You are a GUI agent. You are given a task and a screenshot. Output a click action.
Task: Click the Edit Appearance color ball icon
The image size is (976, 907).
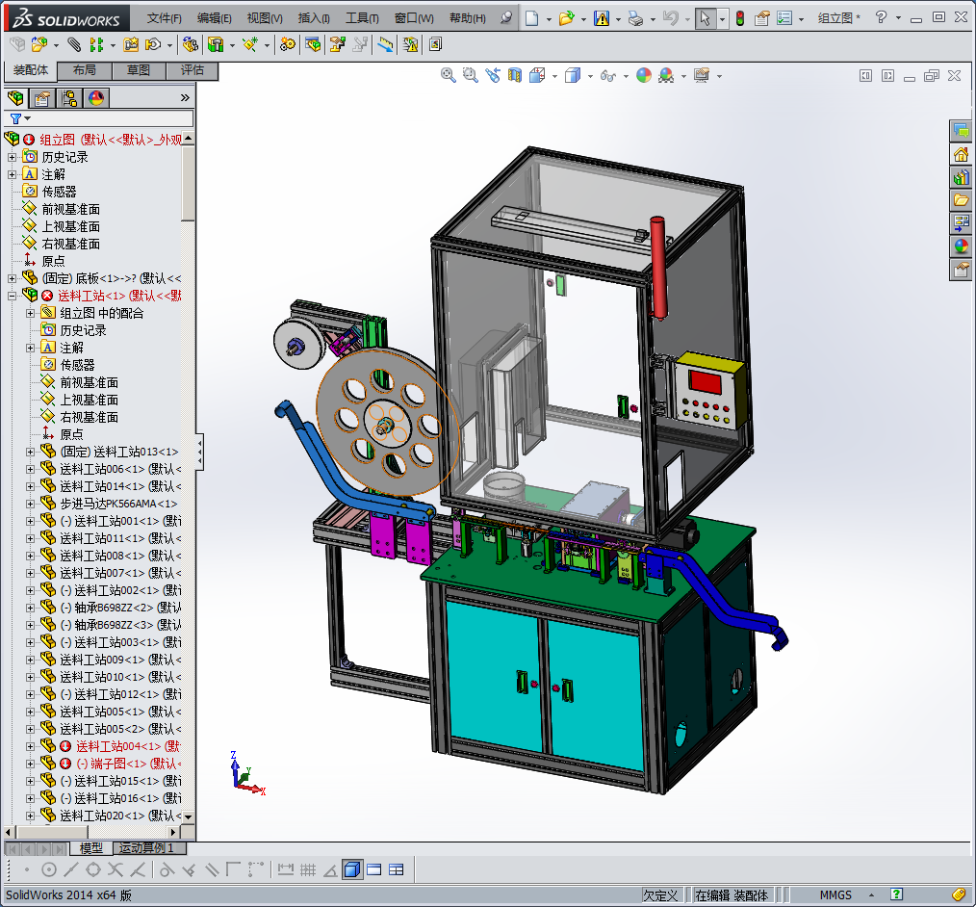tap(644, 75)
